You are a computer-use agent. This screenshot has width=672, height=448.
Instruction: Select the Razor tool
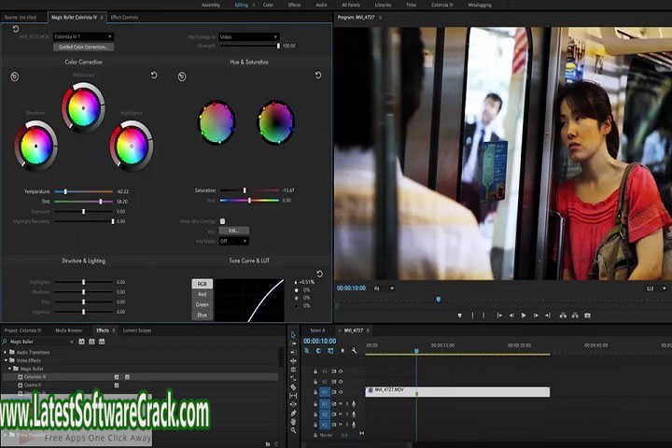(293, 387)
